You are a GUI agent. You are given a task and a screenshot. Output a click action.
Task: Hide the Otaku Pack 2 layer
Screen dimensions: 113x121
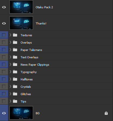[4, 7]
